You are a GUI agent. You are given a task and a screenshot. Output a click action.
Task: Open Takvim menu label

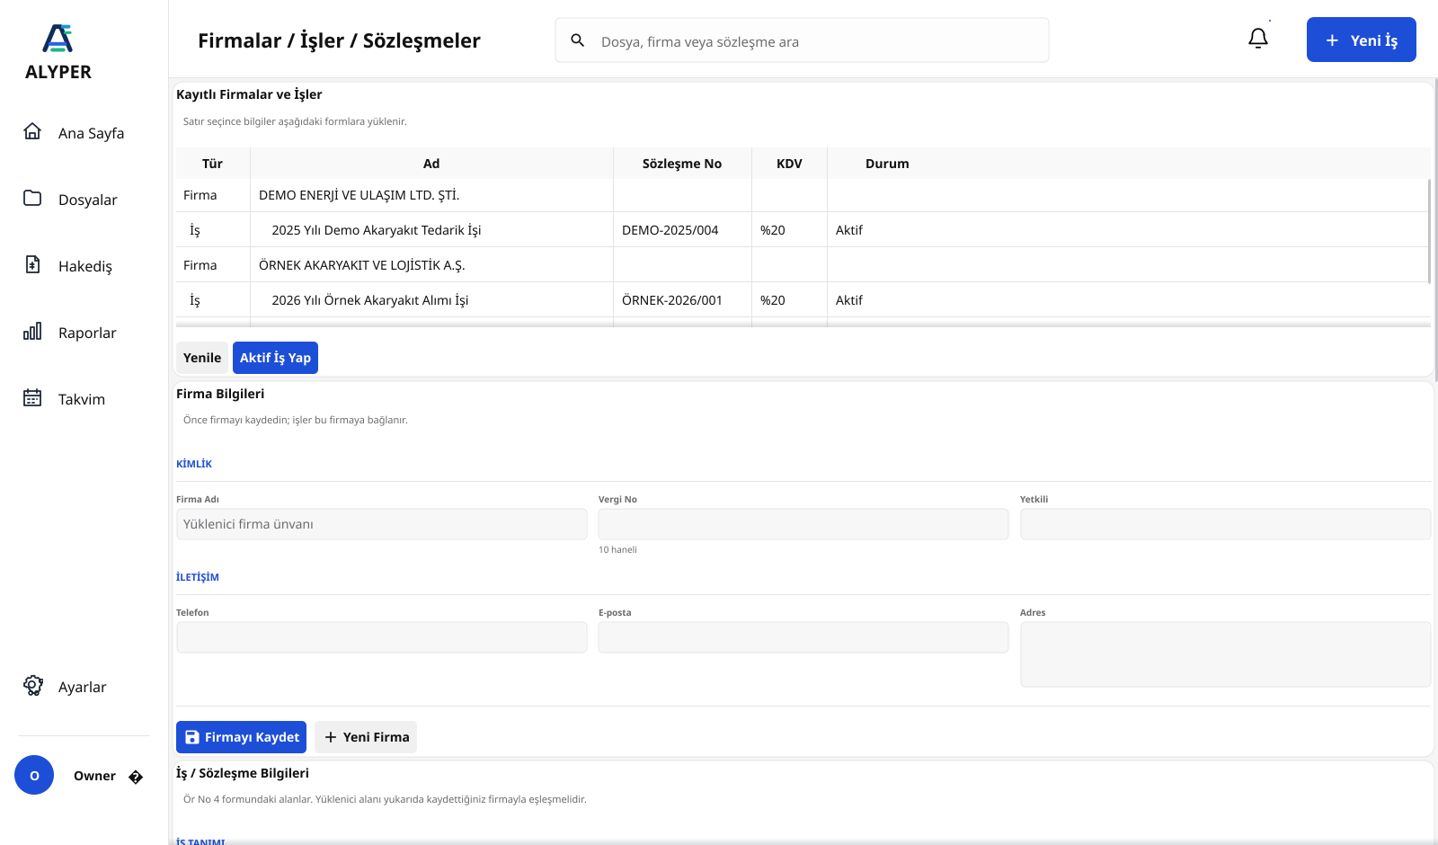coord(82,399)
